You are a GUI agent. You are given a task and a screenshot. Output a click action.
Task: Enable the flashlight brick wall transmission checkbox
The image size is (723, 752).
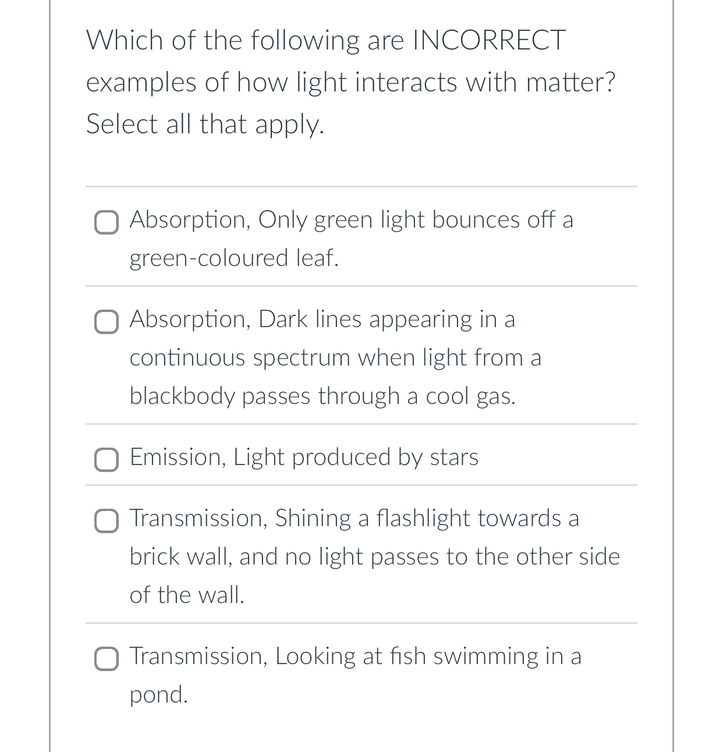click(x=107, y=521)
